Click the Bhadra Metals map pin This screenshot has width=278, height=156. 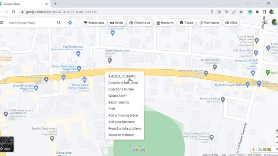coord(215,67)
